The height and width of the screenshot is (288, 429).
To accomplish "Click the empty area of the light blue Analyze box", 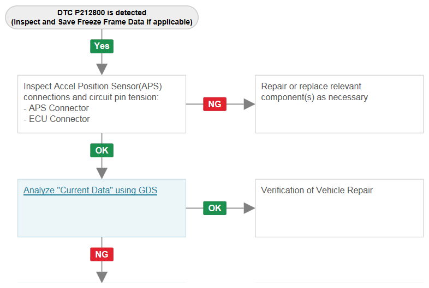I will (102, 217).
